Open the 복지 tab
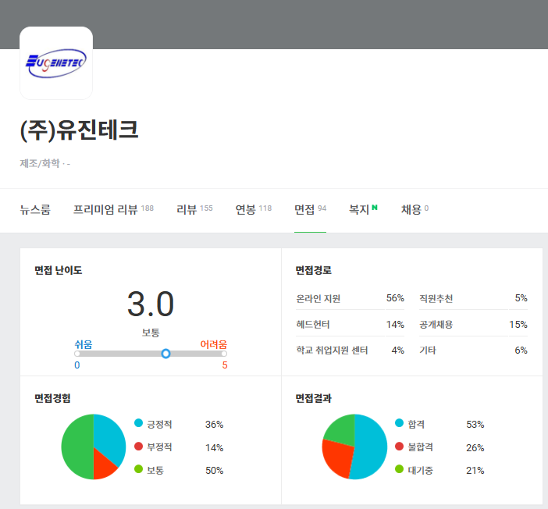Image resolution: width=548 pixels, height=509 pixels. (x=363, y=209)
